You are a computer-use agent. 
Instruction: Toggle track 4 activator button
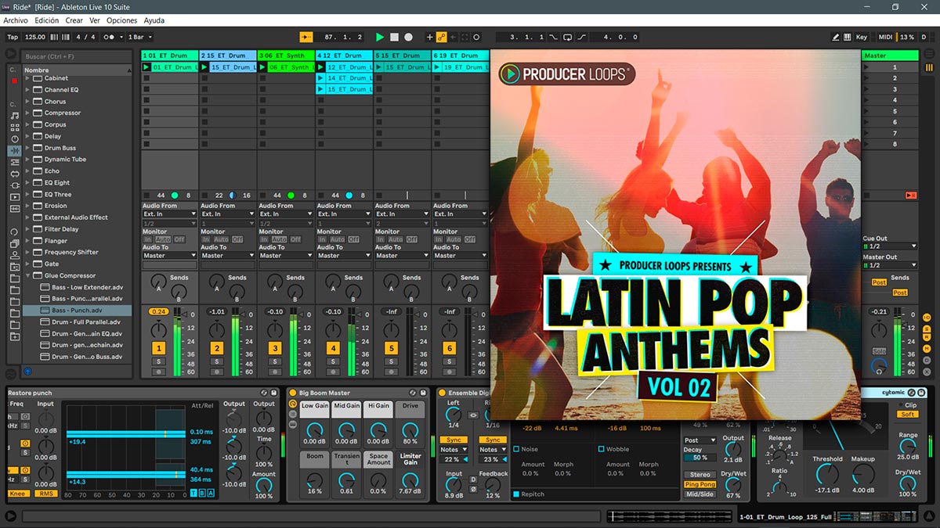pos(333,348)
